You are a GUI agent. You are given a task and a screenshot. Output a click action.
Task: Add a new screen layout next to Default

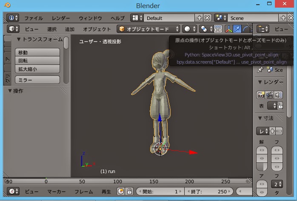[x=199, y=18]
